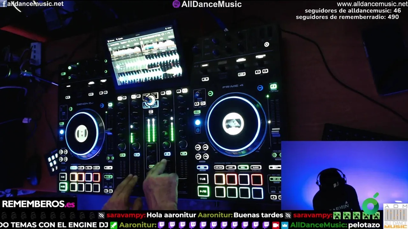Tap the green ROLL mode button on right deck
408x229 pixels.
[x=243, y=167]
